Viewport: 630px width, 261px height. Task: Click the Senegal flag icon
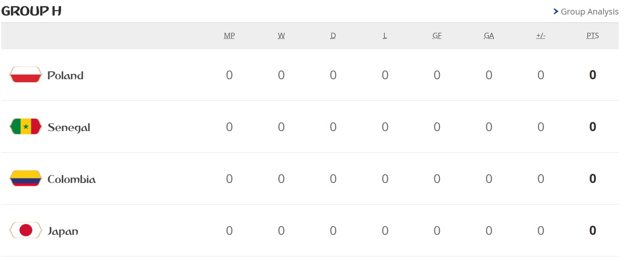point(26,127)
